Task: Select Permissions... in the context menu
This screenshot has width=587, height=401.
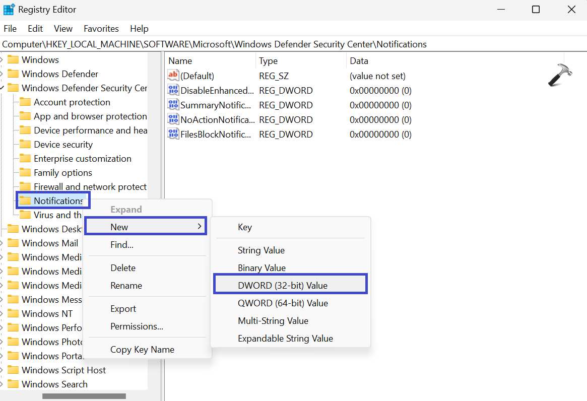Action: click(137, 326)
